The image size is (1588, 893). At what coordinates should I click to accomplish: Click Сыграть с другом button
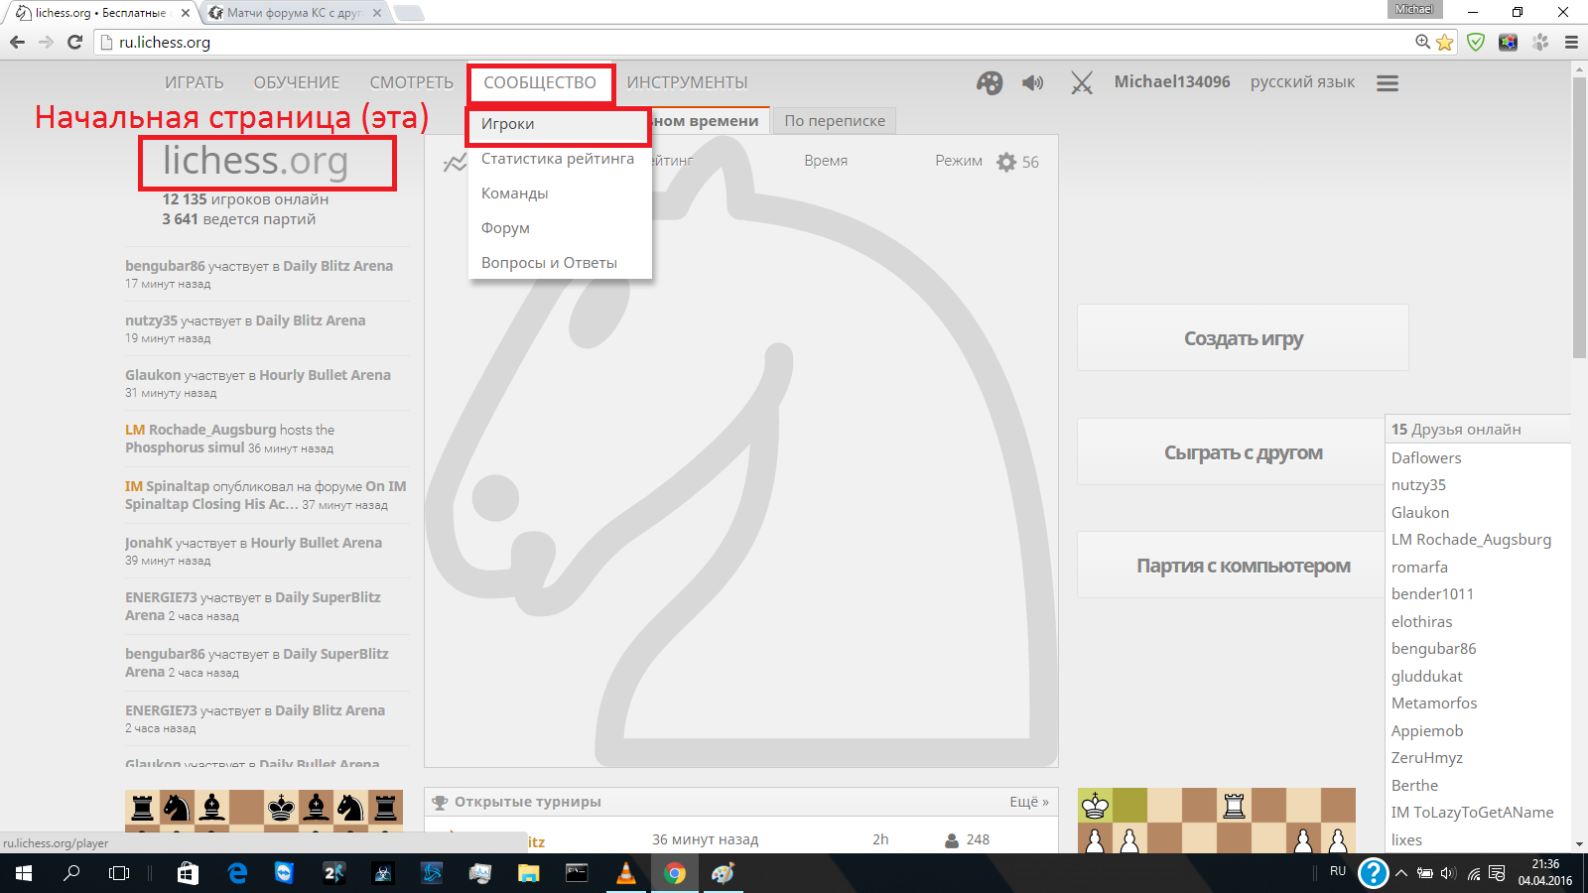click(1231, 452)
